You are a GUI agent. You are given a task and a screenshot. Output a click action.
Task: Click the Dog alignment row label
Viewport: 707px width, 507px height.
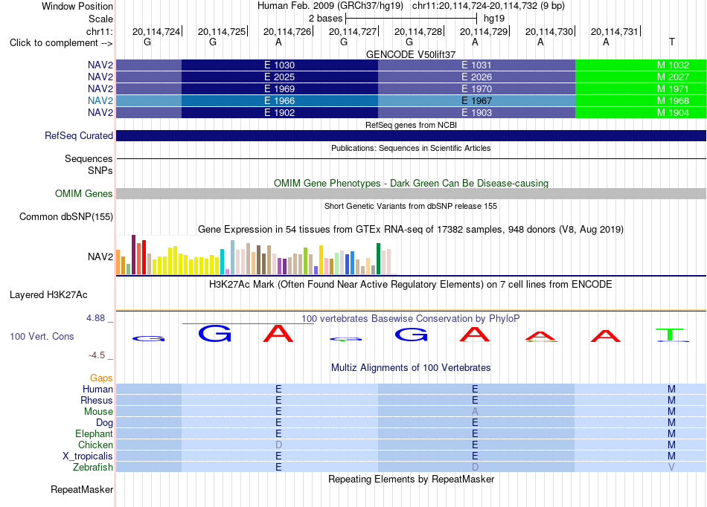pyautogui.click(x=104, y=422)
